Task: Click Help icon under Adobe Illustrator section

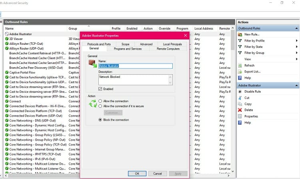Action: 240,123
